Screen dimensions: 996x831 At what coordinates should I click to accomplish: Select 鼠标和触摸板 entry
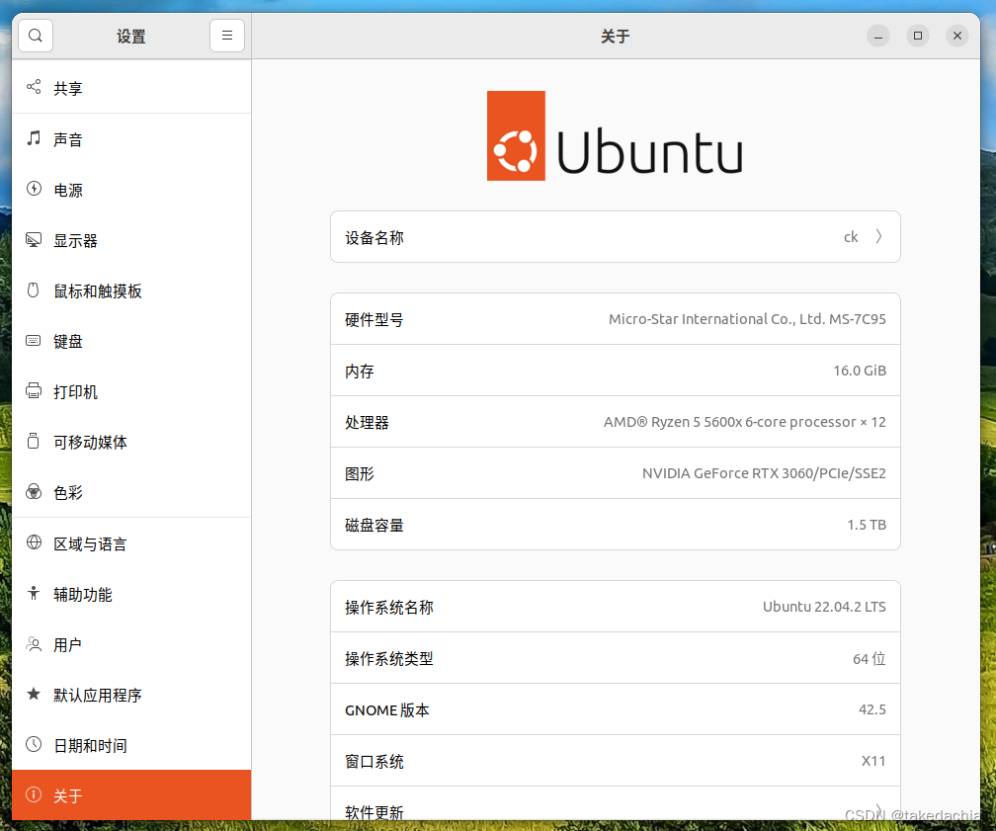coord(131,291)
